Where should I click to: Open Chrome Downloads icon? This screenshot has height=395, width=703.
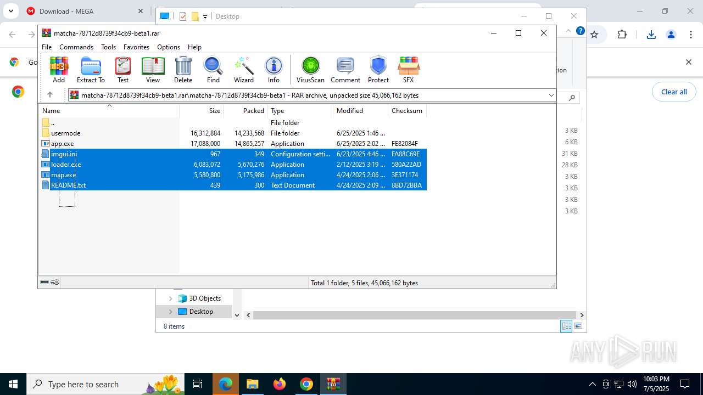click(651, 35)
